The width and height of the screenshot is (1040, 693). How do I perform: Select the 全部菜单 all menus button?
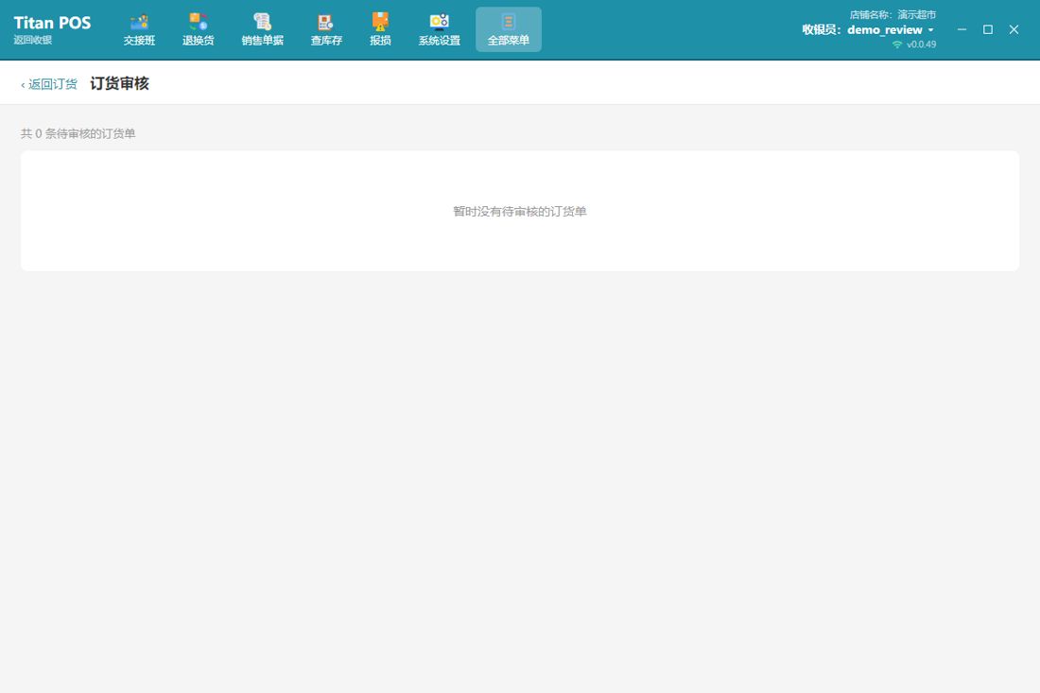509,30
